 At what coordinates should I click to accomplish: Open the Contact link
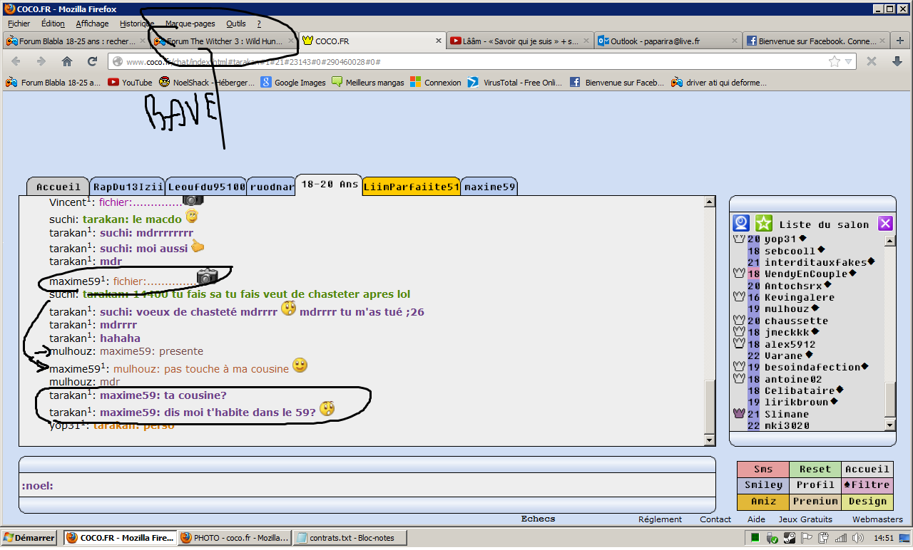tap(715, 519)
